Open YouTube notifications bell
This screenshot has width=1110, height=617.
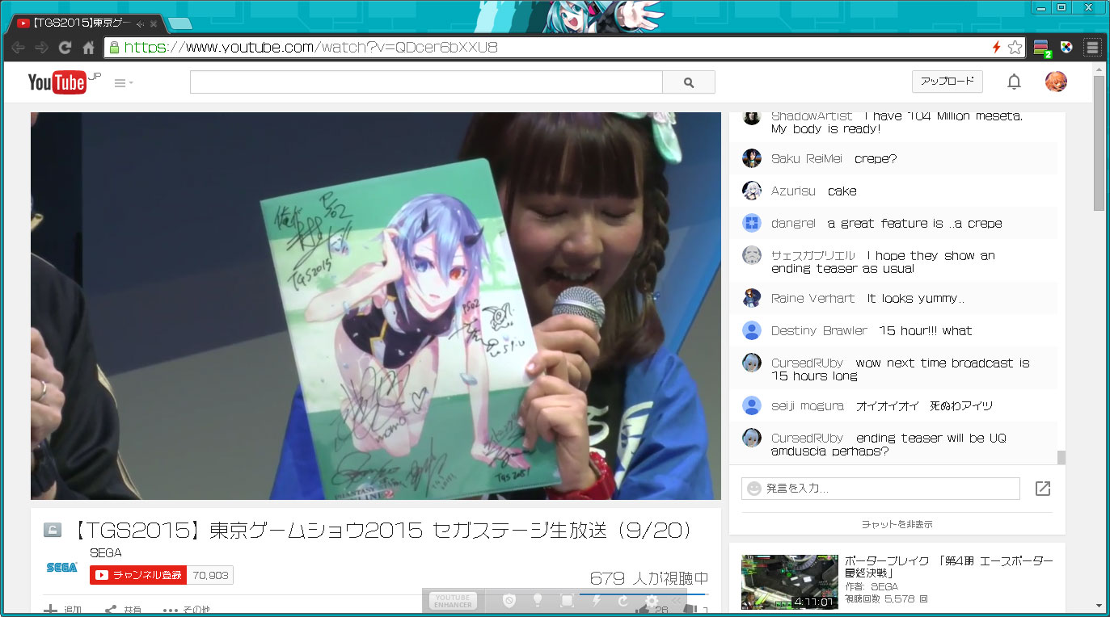[x=1014, y=82]
